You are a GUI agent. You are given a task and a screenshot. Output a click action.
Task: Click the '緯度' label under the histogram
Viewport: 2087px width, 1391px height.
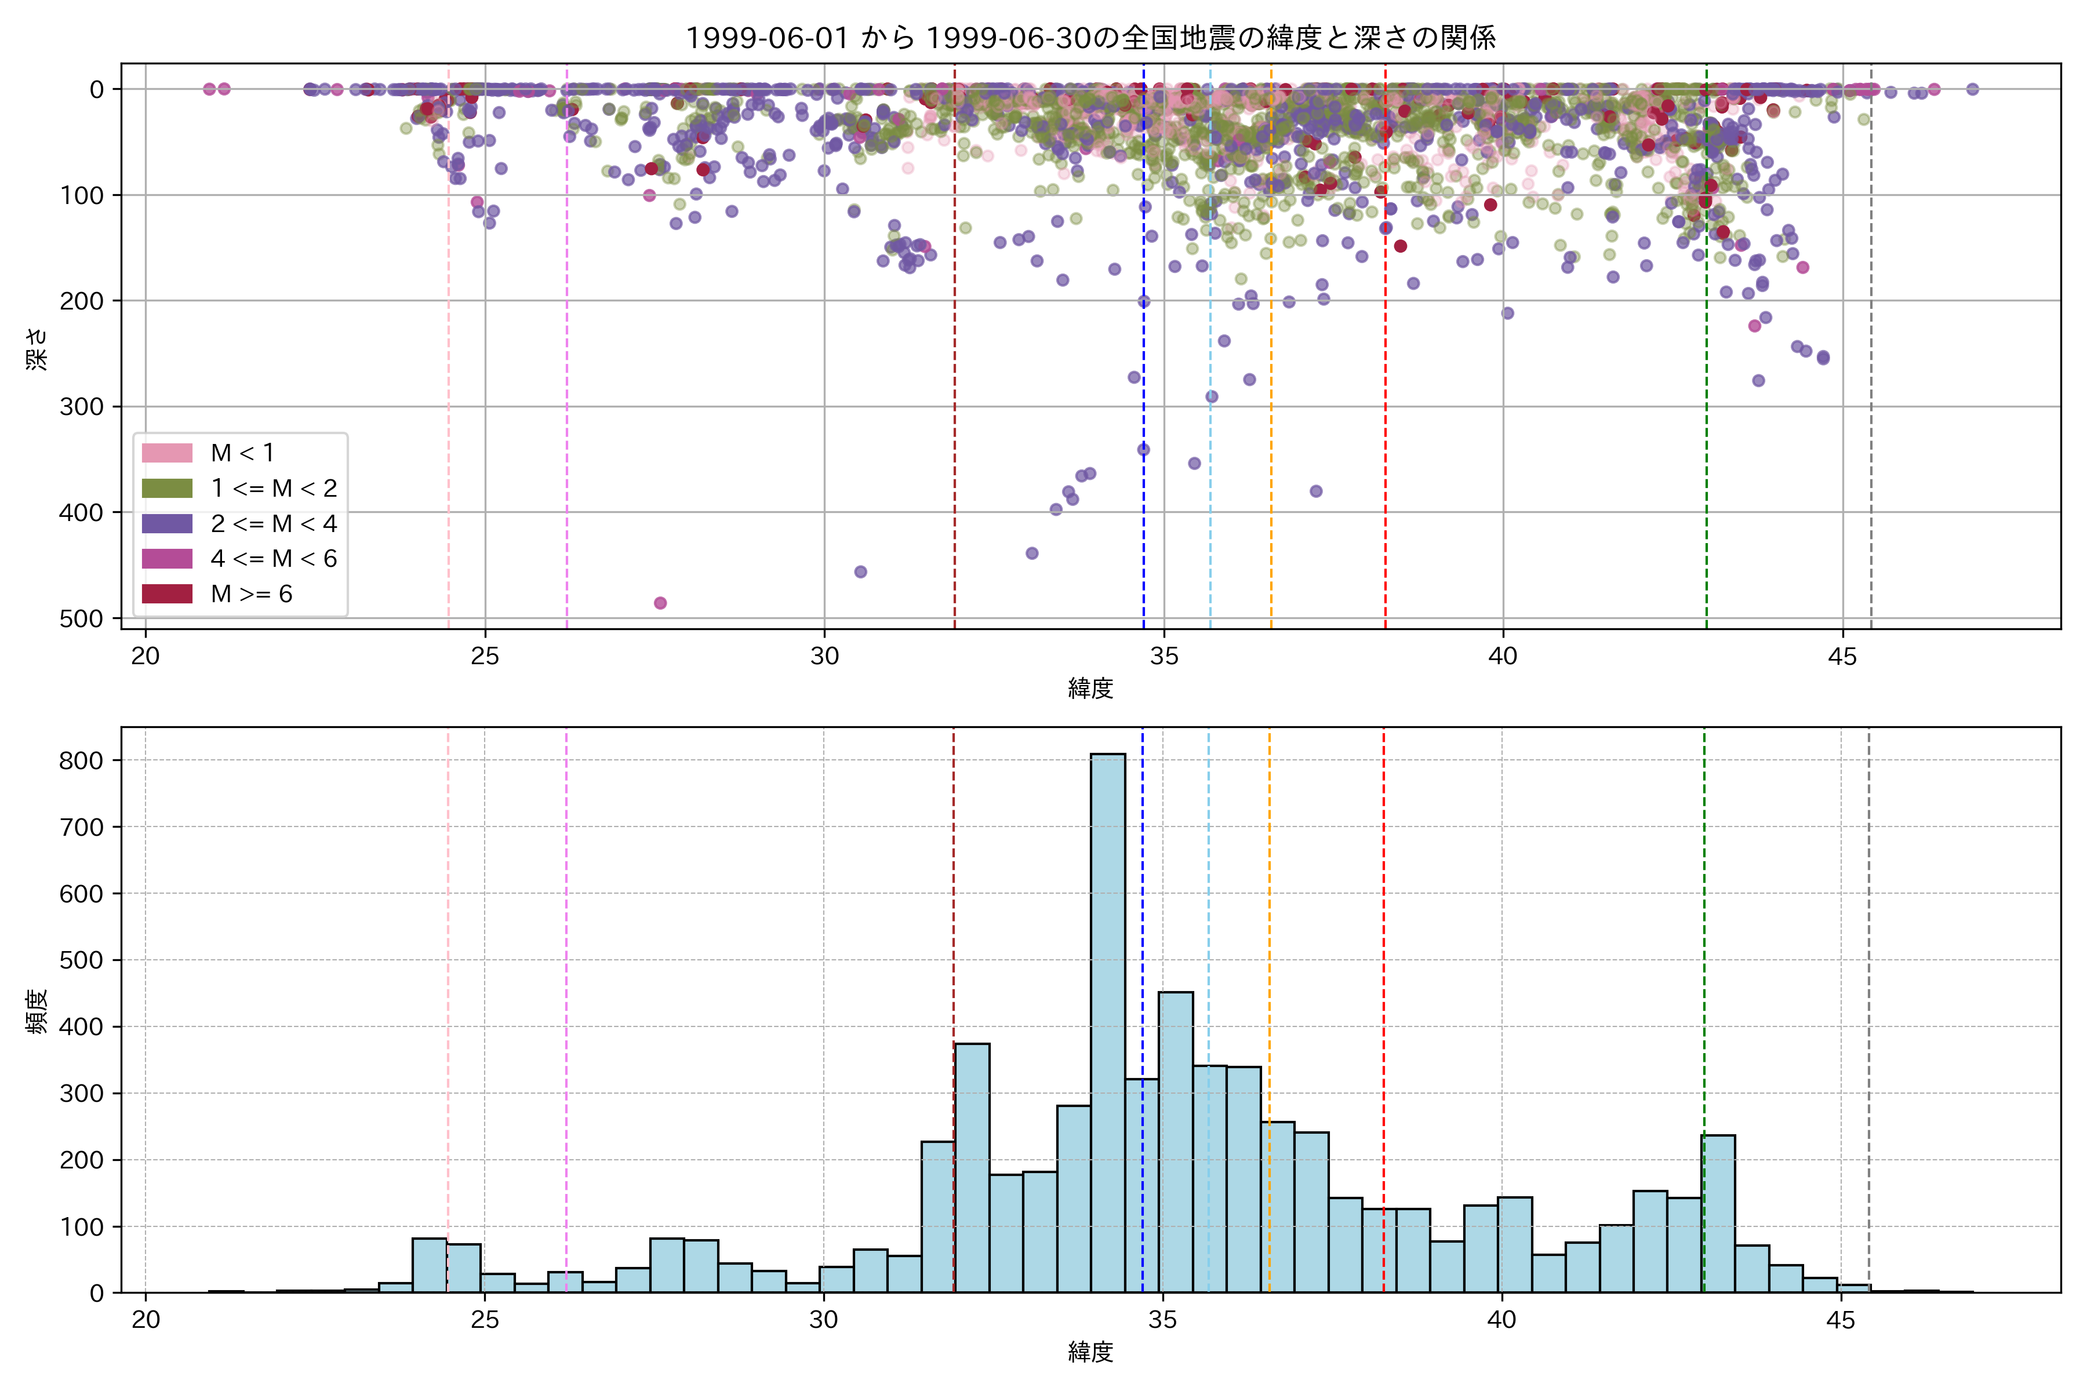coord(1090,1352)
